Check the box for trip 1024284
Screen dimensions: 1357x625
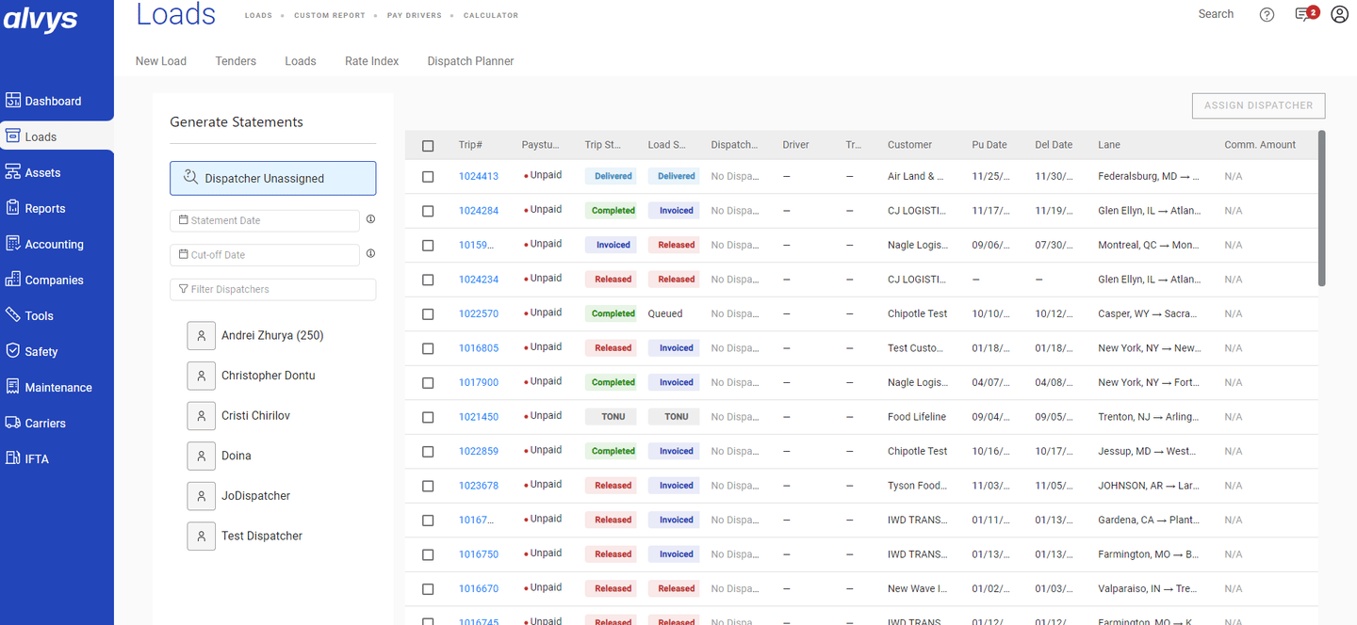(428, 211)
